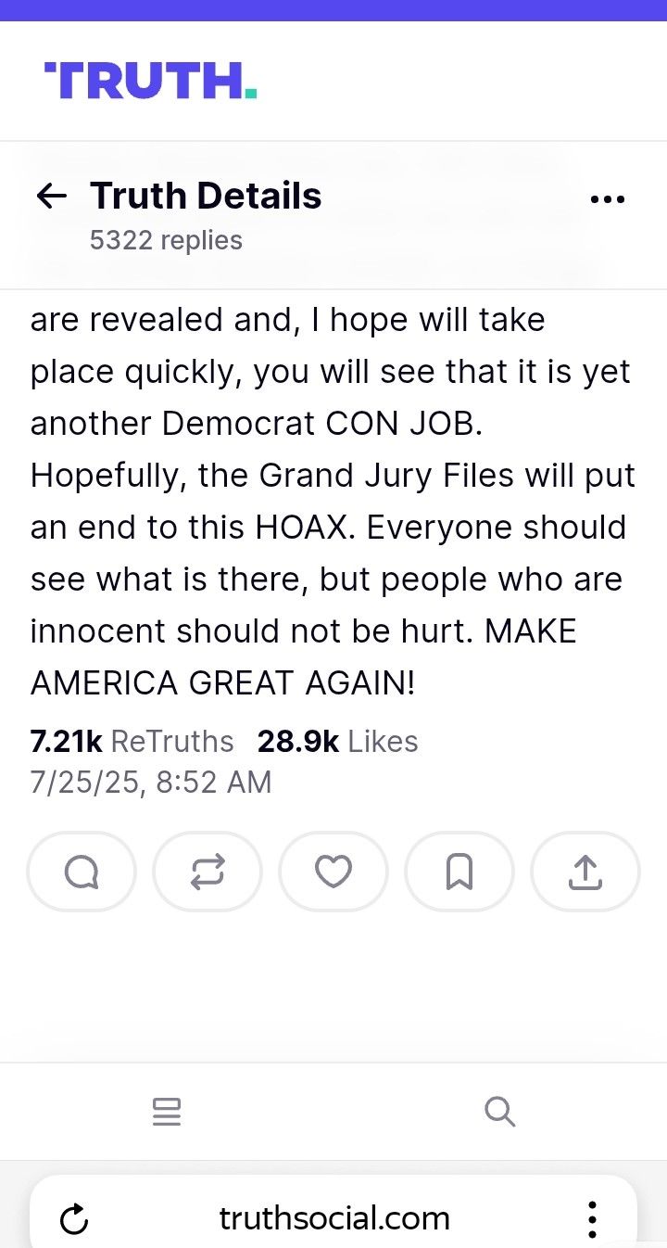This screenshot has width=667, height=1248.
Task: View the 7.21k ReTruths list
Action: point(132,741)
